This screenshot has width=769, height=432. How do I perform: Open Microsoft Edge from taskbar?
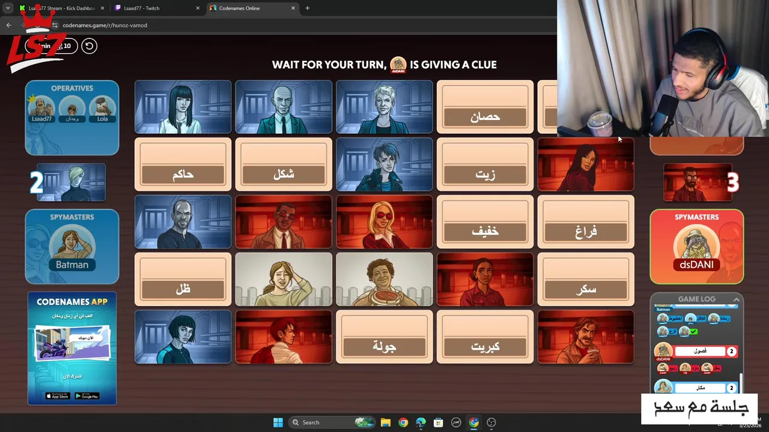pos(421,422)
